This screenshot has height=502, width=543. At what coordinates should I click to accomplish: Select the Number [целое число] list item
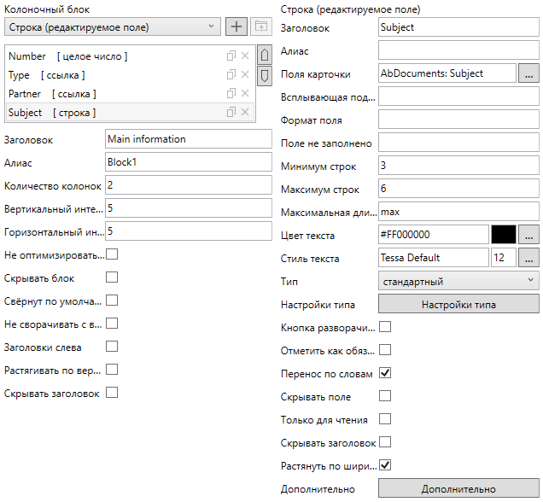(x=68, y=56)
